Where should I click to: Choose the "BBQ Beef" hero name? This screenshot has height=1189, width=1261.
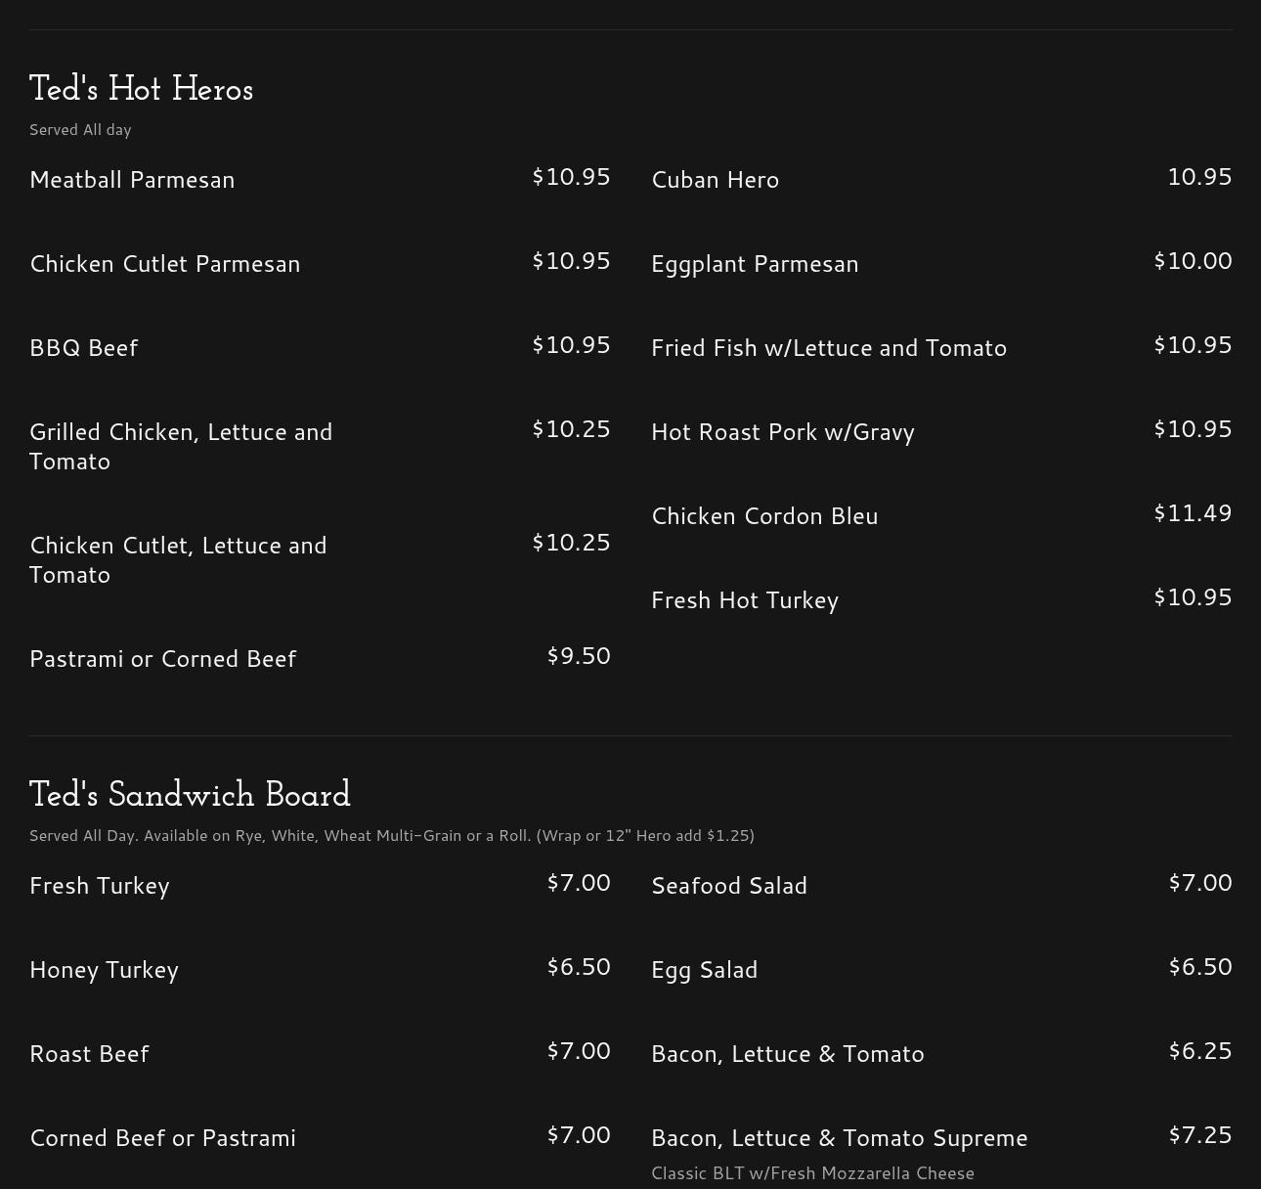[84, 348]
